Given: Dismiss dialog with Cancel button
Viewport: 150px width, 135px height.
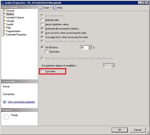Looking at the screenshot, I should pyautogui.click(x=137, y=130).
